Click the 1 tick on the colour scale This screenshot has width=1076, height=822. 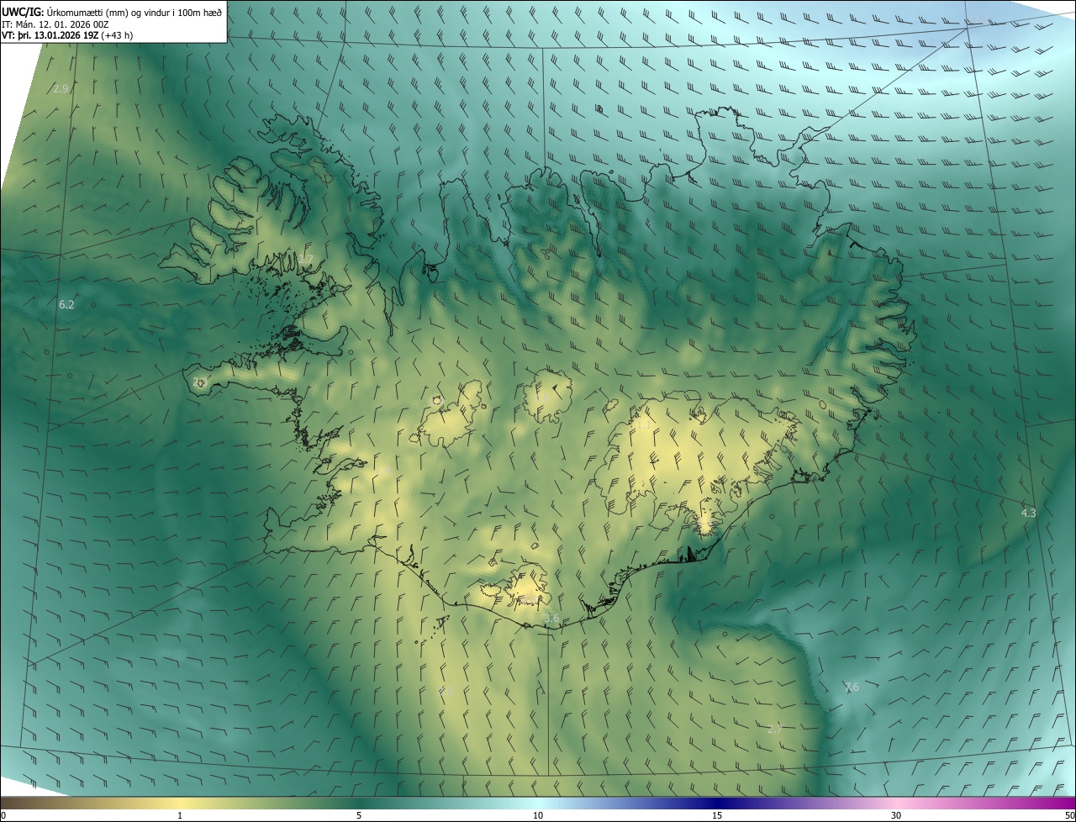point(180,815)
